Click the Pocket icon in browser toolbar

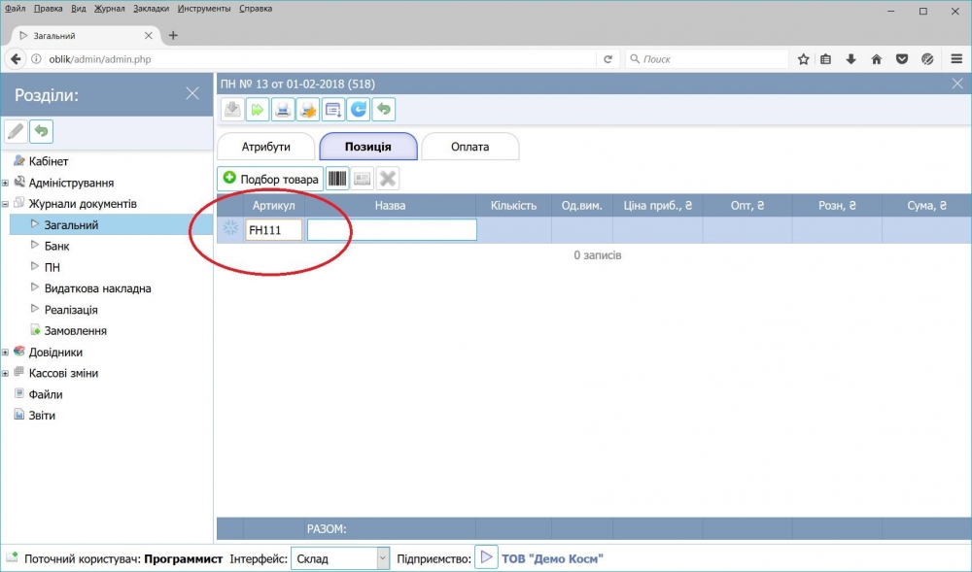[902, 59]
